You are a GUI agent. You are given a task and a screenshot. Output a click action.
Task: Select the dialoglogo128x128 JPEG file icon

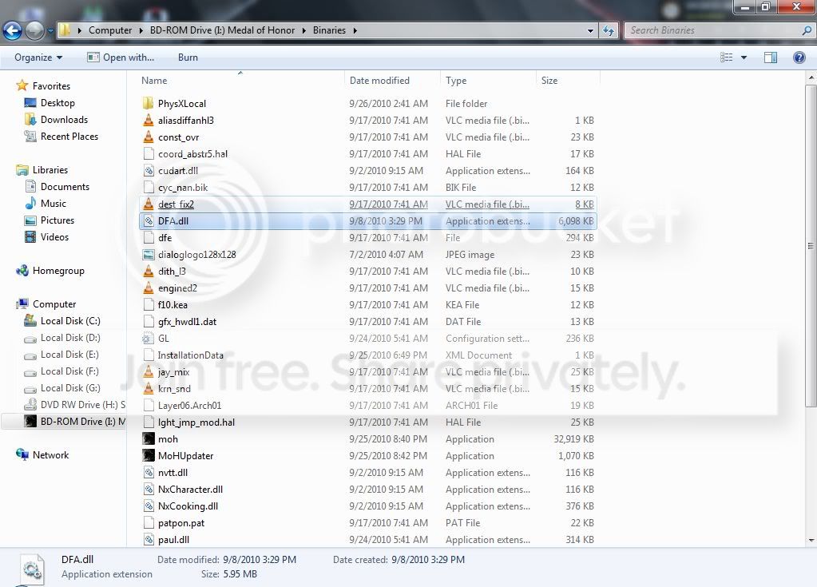click(x=149, y=254)
